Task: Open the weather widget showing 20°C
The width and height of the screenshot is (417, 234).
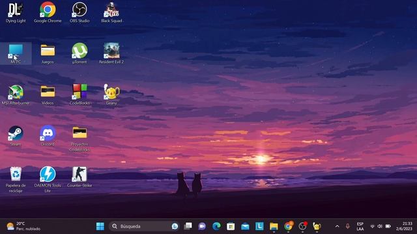Action: 23,226
